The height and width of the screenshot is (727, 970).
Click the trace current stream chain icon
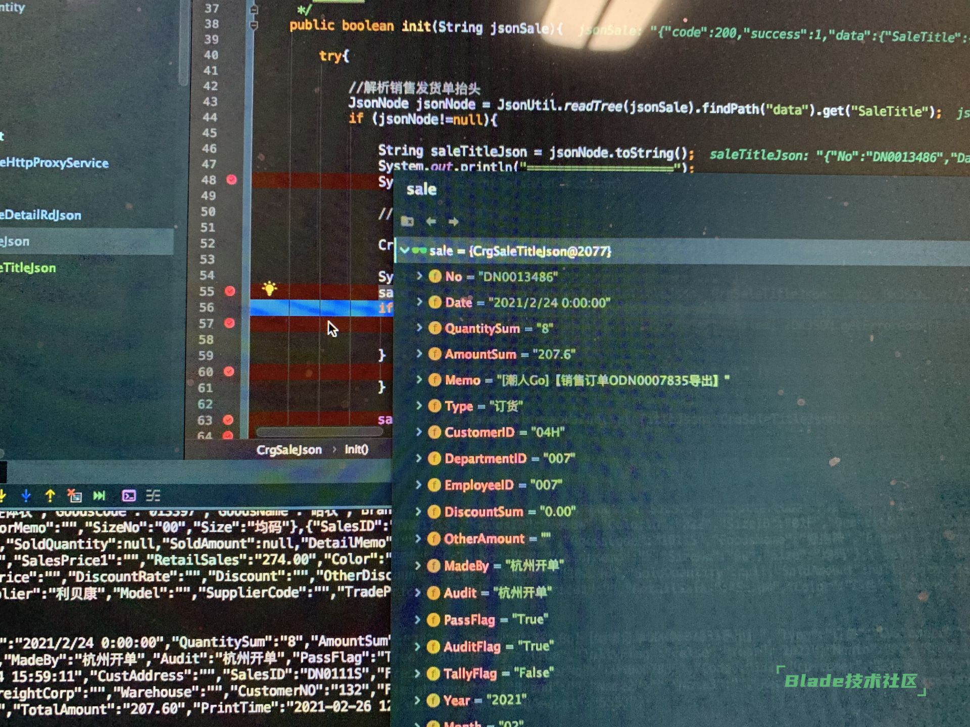(153, 496)
